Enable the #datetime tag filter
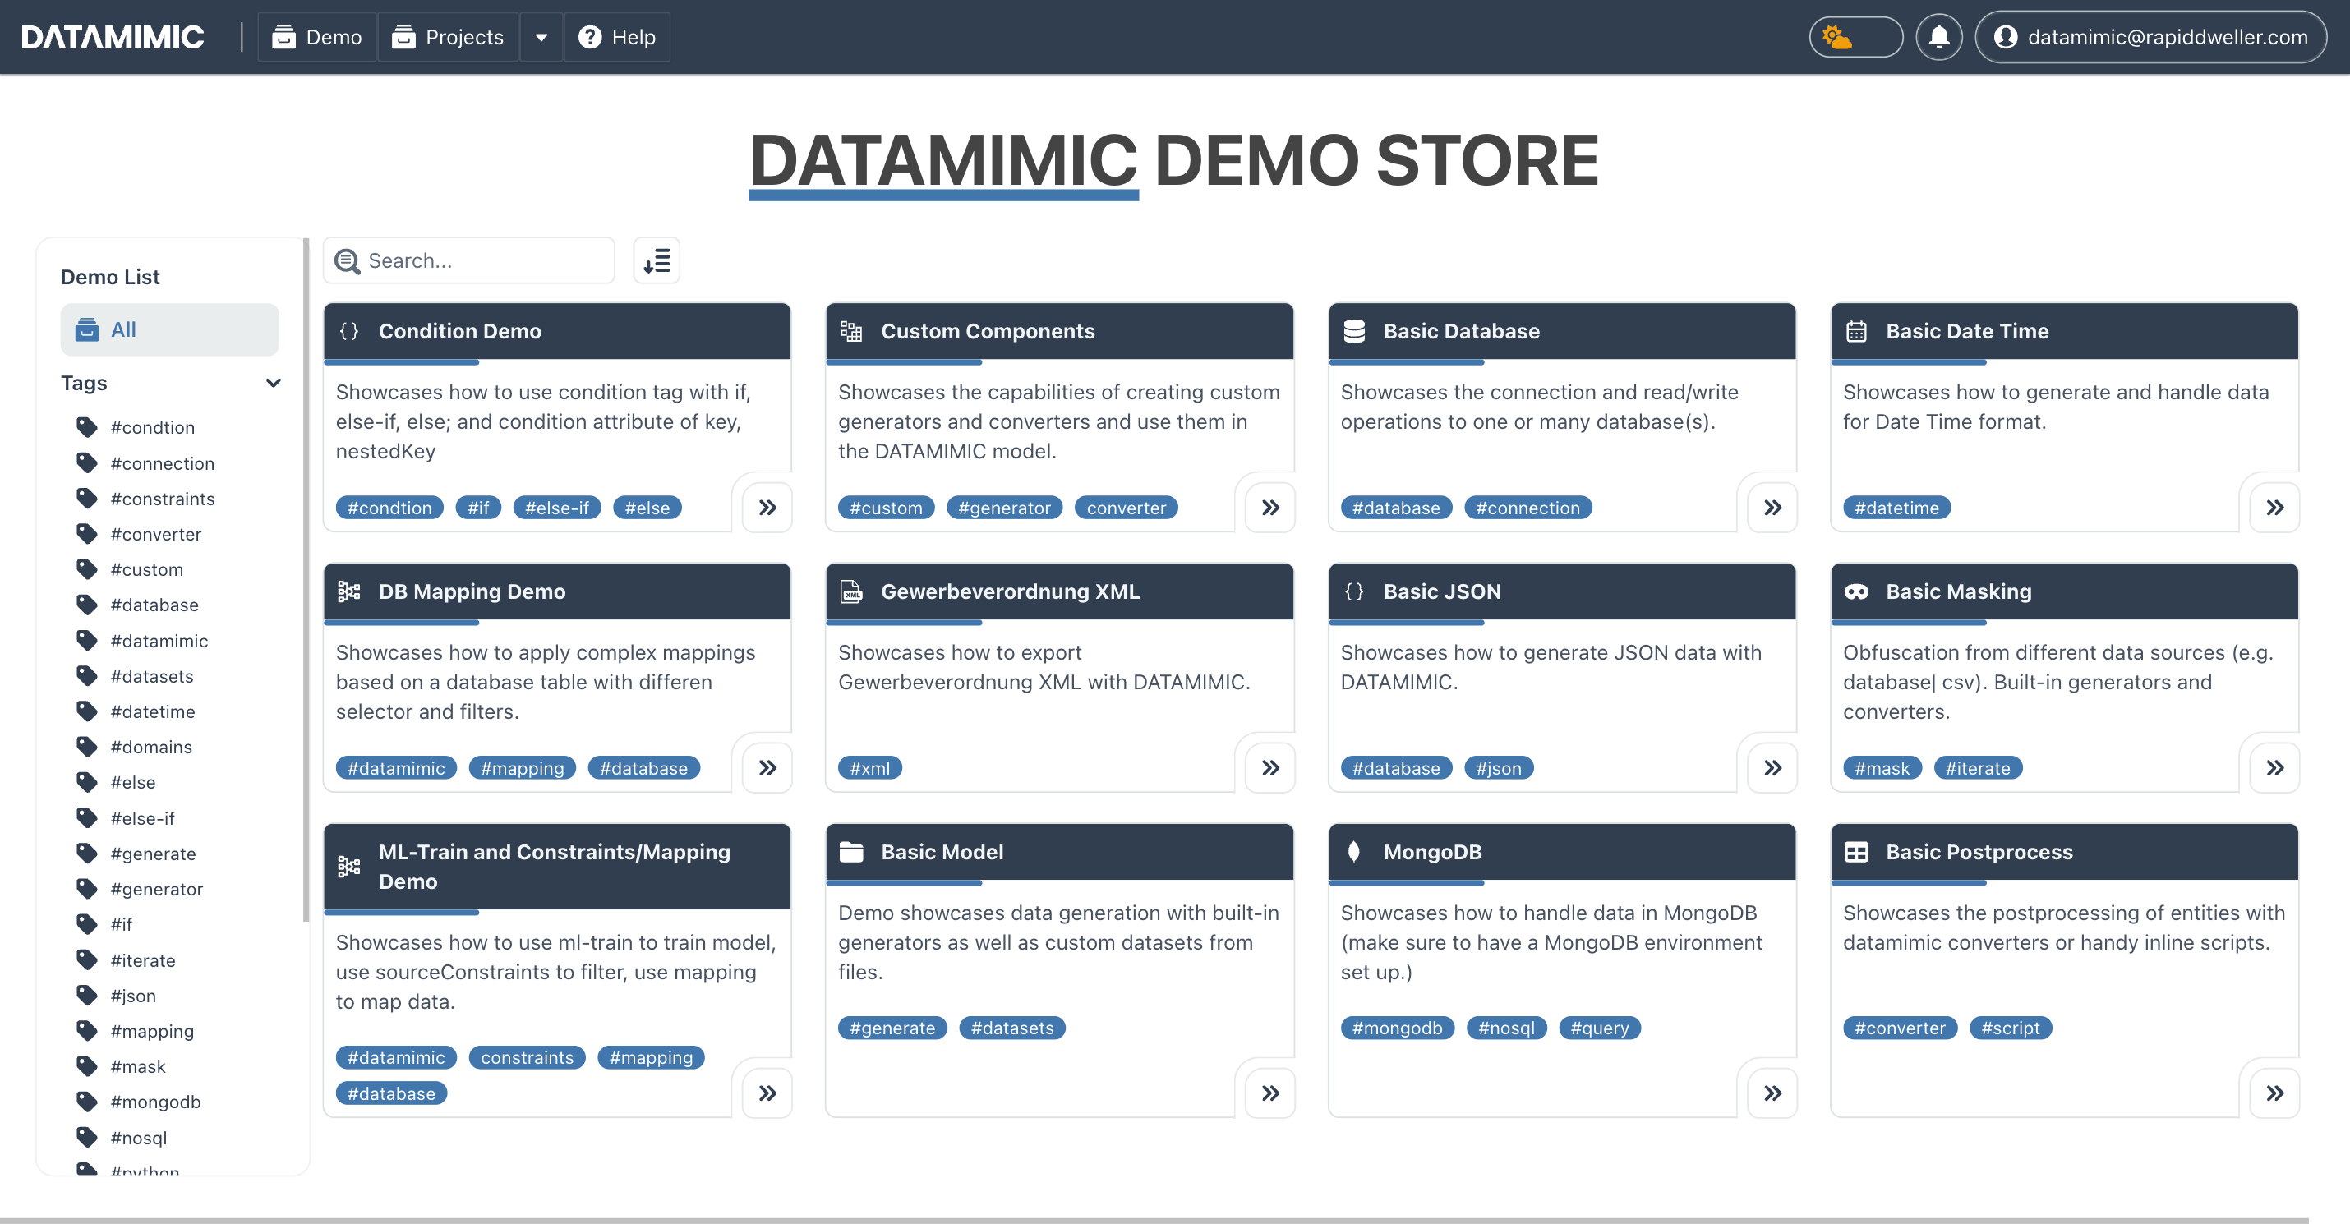This screenshot has width=2350, height=1224. pyautogui.click(x=152, y=711)
